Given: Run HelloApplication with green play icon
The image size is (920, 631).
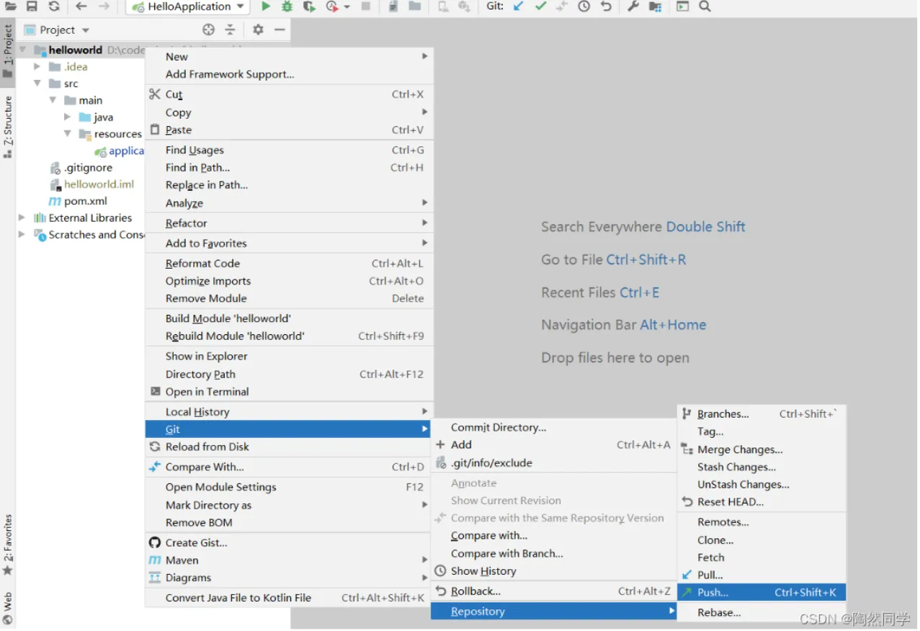Looking at the screenshot, I should coord(266,6).
